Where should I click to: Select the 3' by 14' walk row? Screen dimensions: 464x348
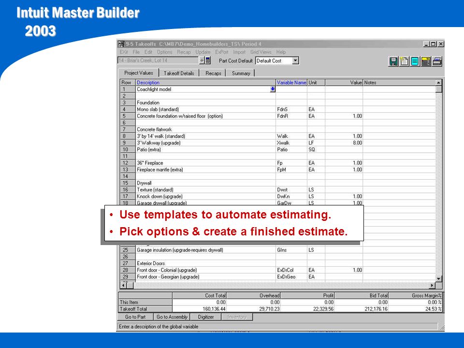(278, 136)
